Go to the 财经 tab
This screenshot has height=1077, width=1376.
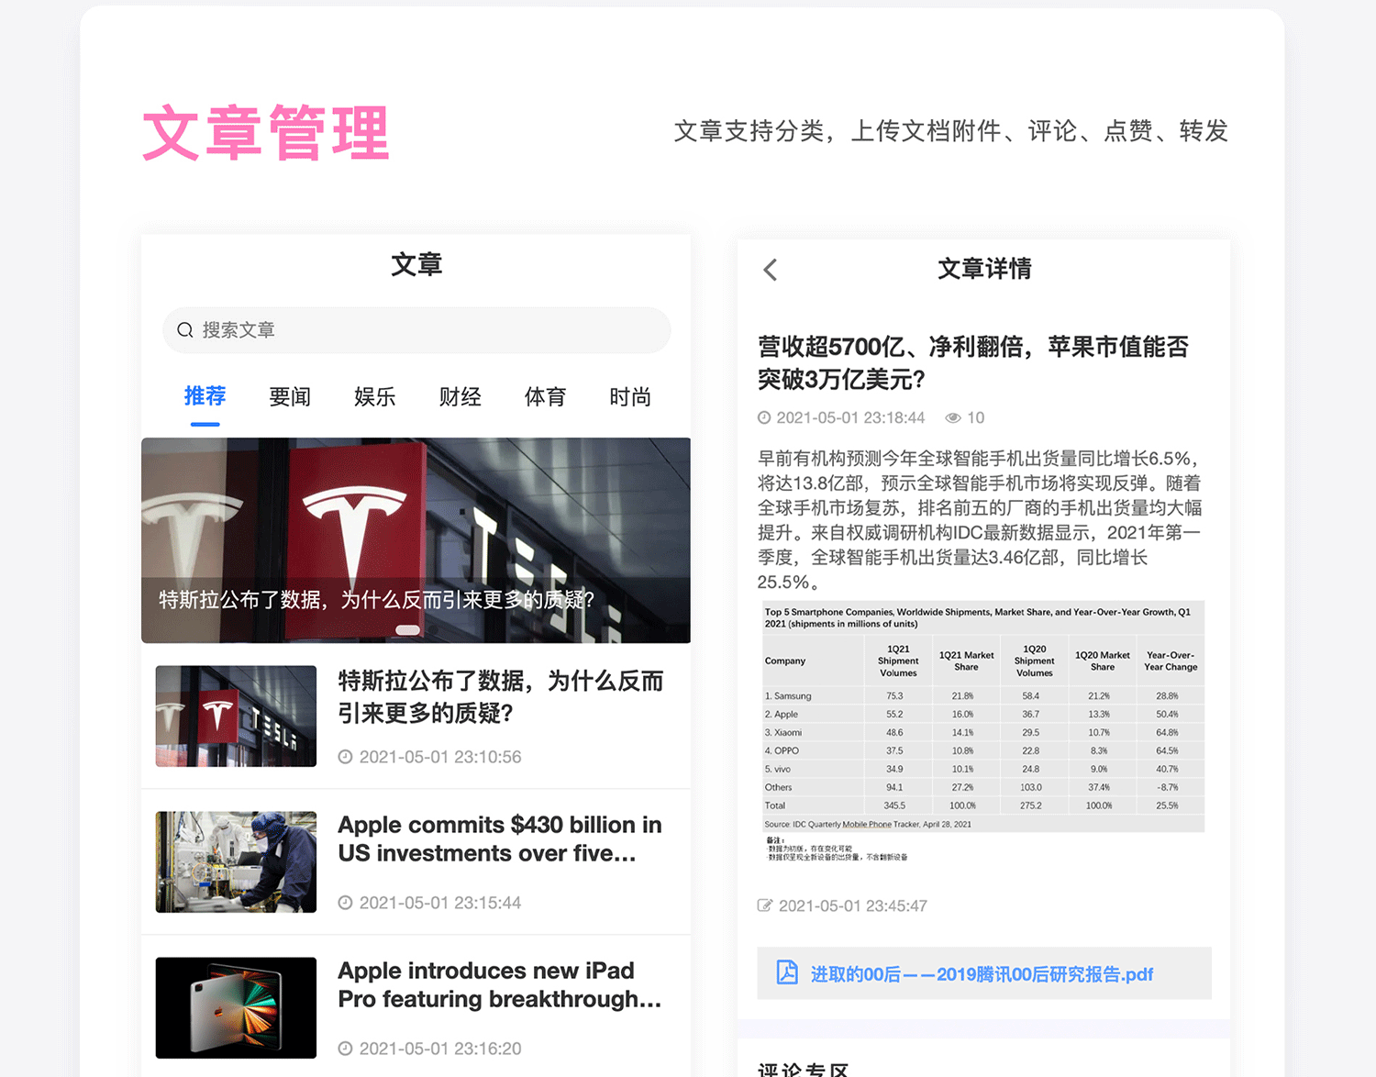(x=460, y=396)
